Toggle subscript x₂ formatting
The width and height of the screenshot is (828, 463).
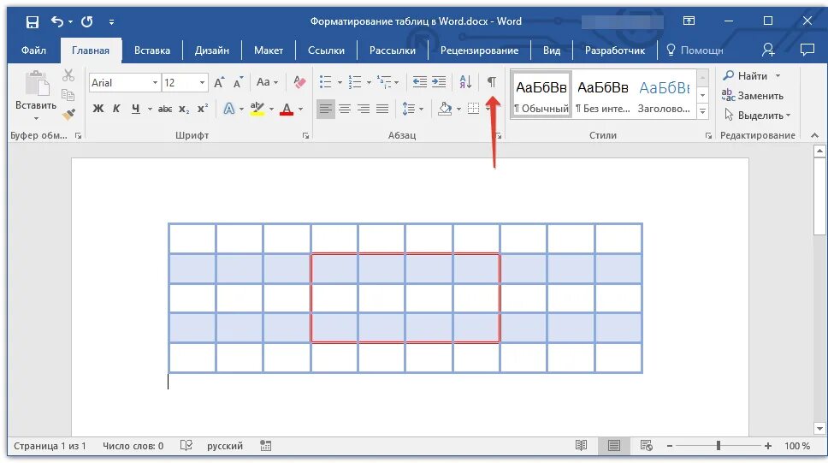pos(183,109)
